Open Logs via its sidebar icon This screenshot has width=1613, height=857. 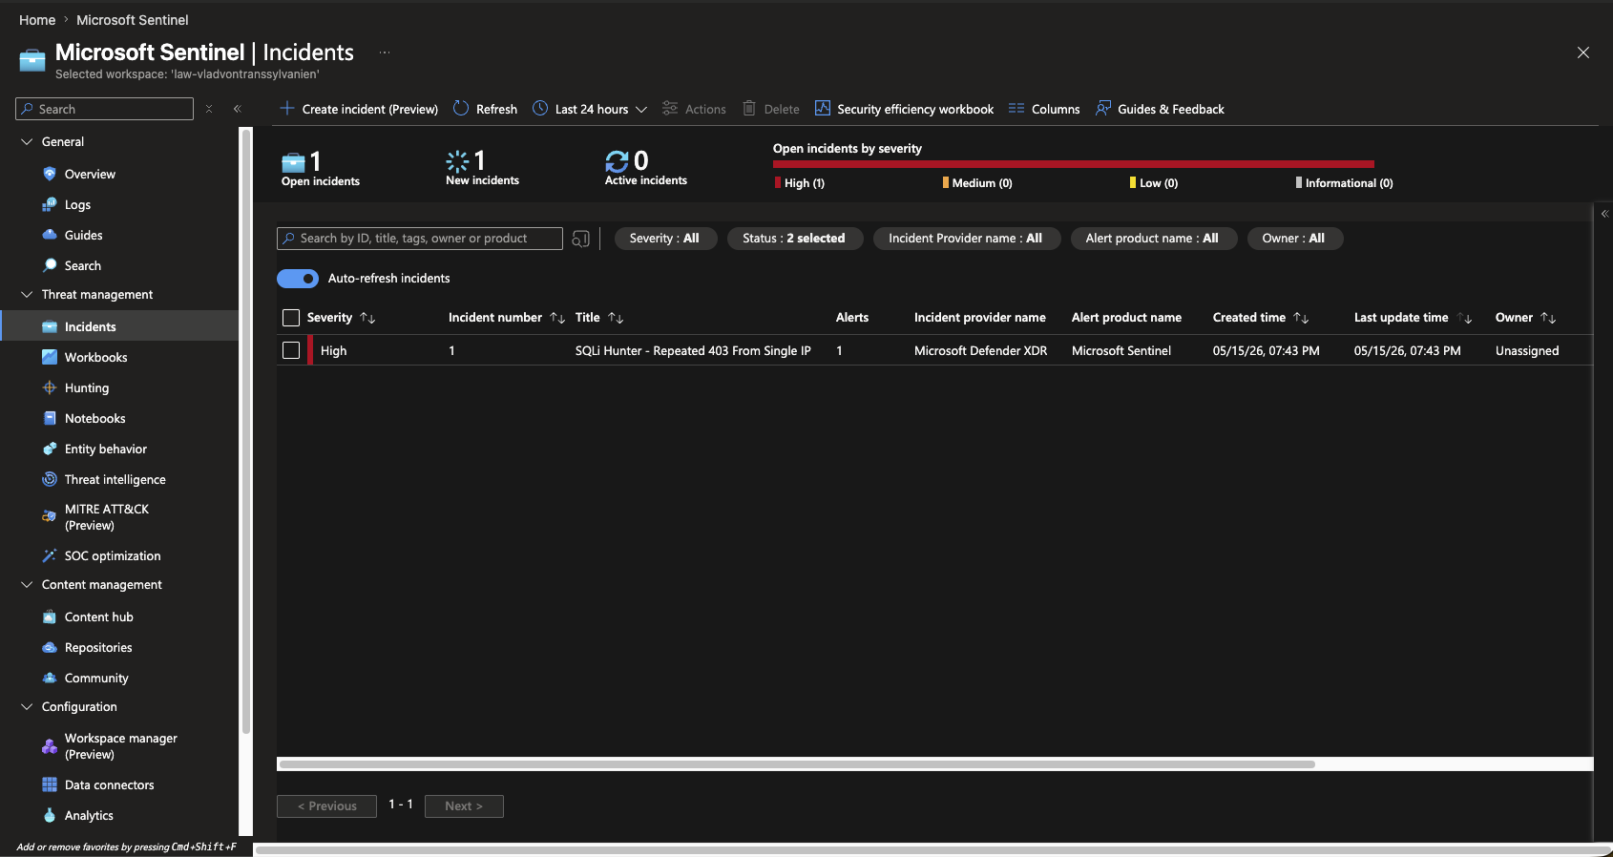coord(50,204)
